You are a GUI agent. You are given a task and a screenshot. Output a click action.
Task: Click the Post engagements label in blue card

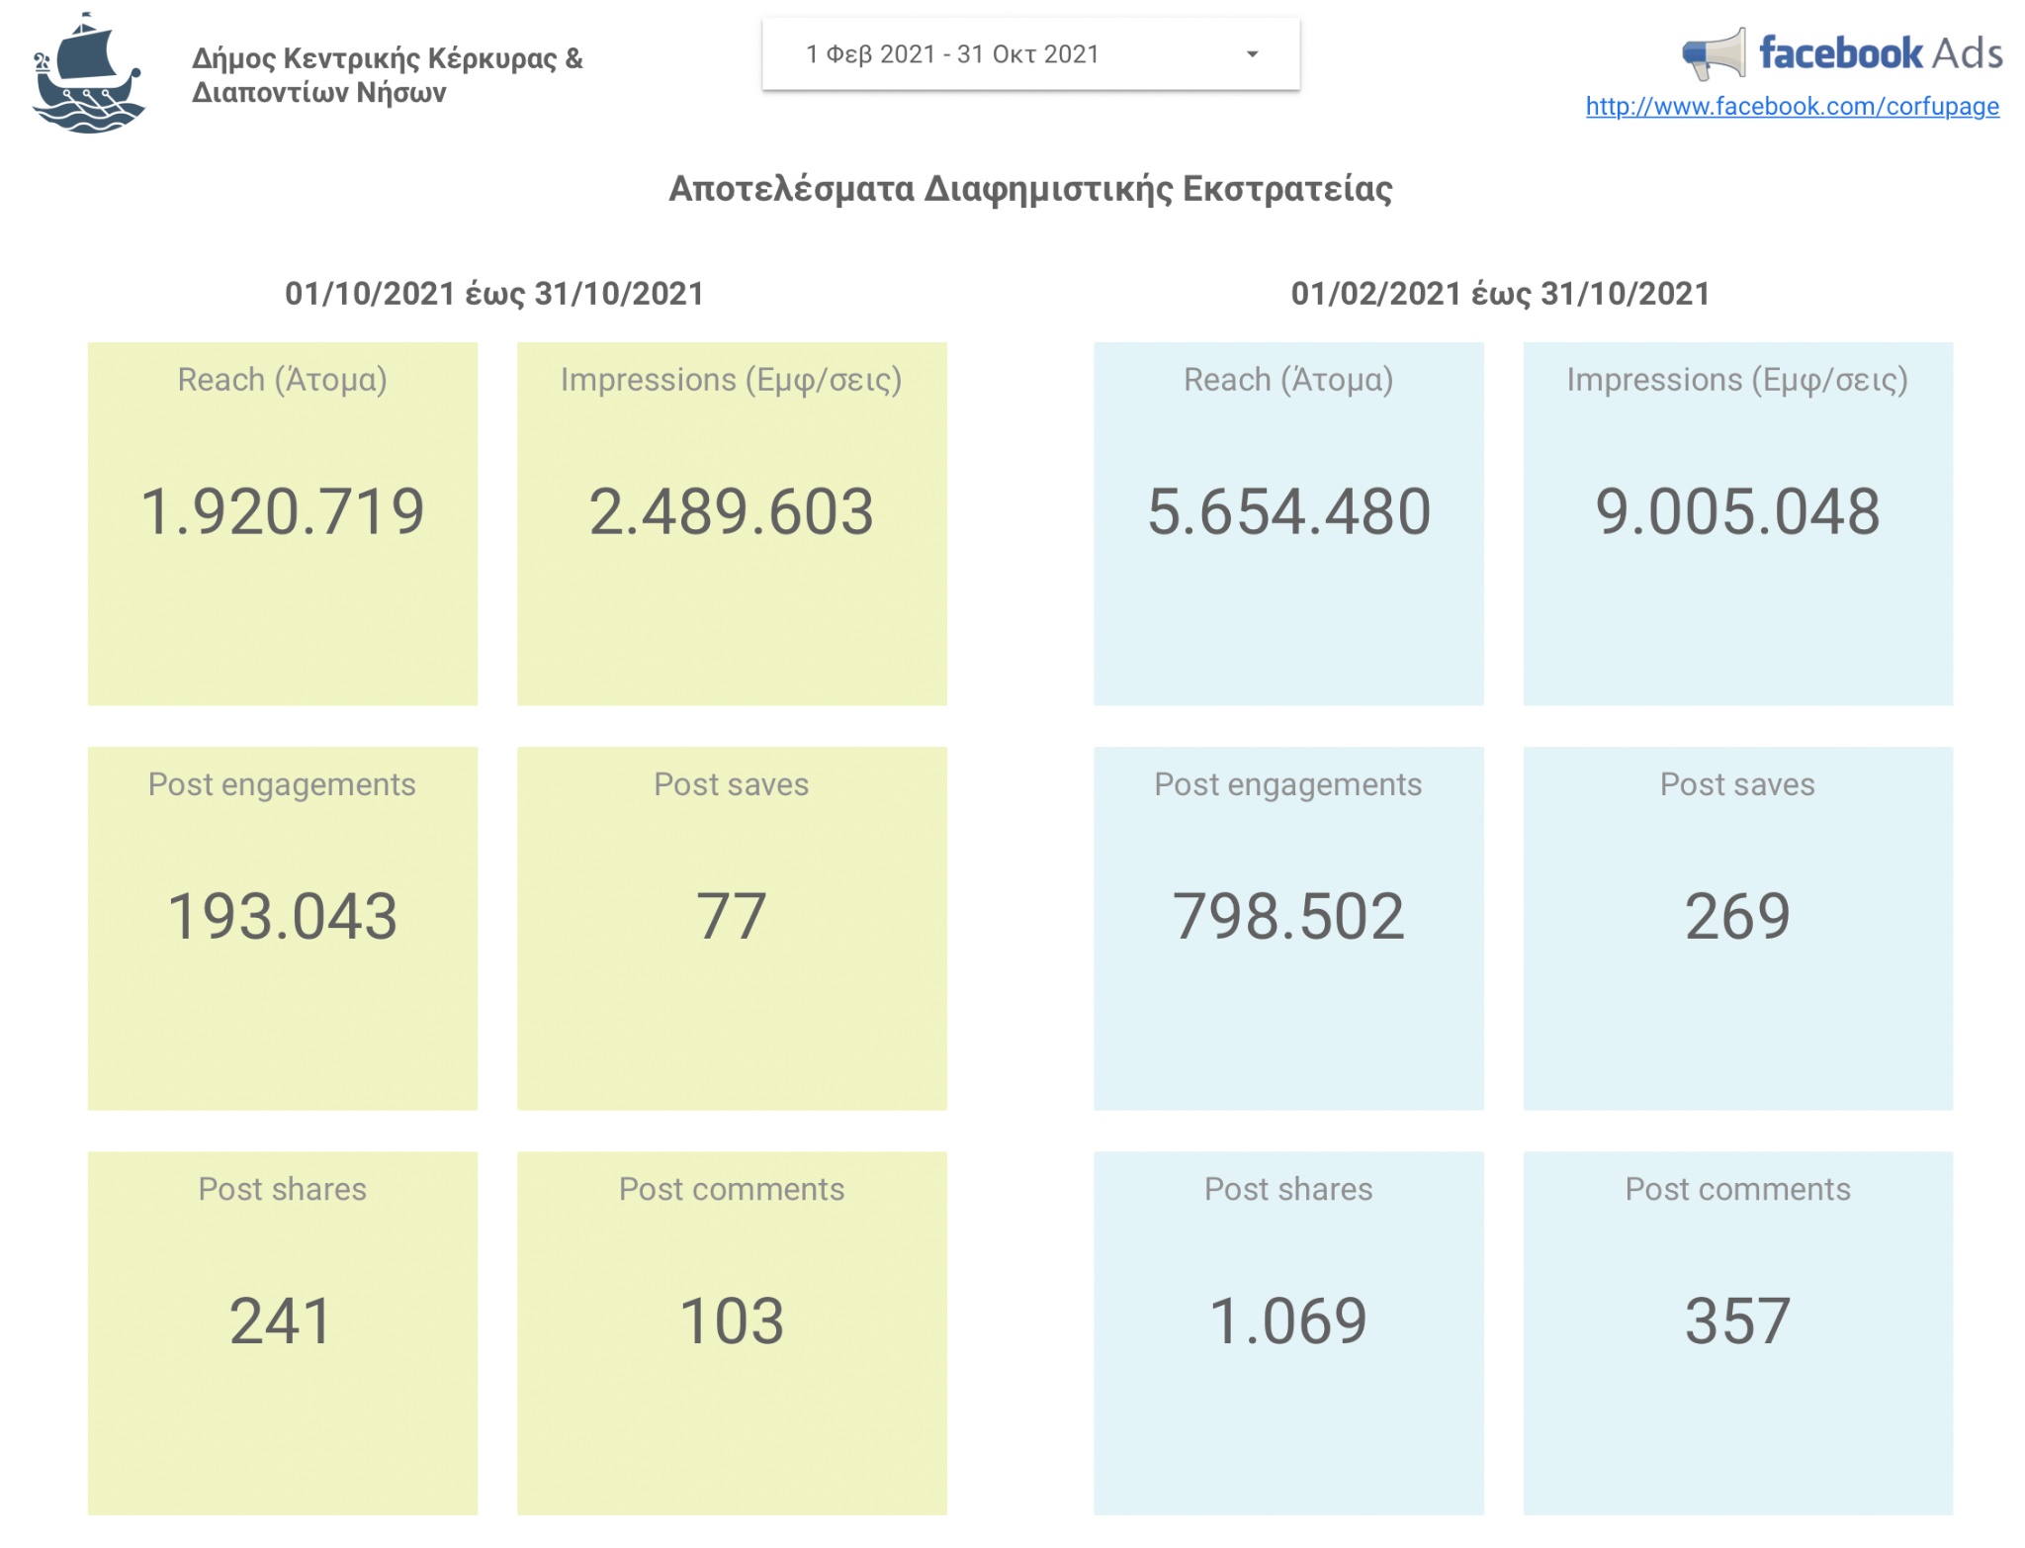click(1288, 784)
